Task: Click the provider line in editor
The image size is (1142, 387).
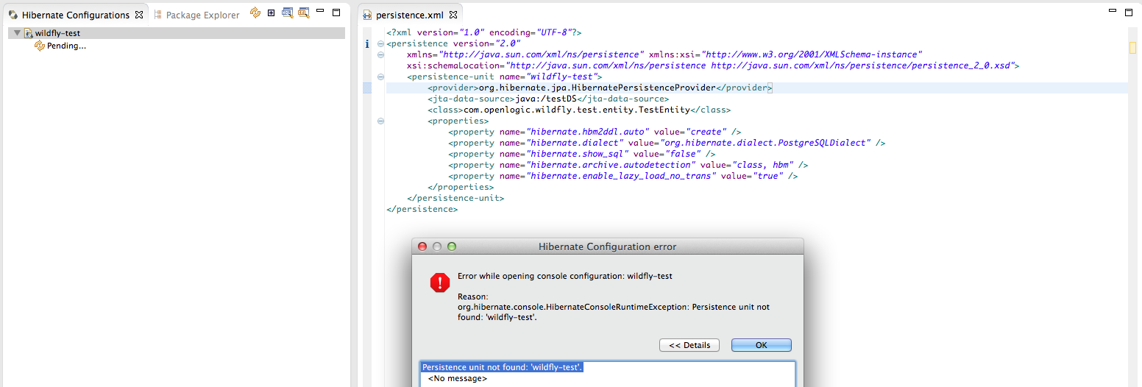Action: [600, 88]
